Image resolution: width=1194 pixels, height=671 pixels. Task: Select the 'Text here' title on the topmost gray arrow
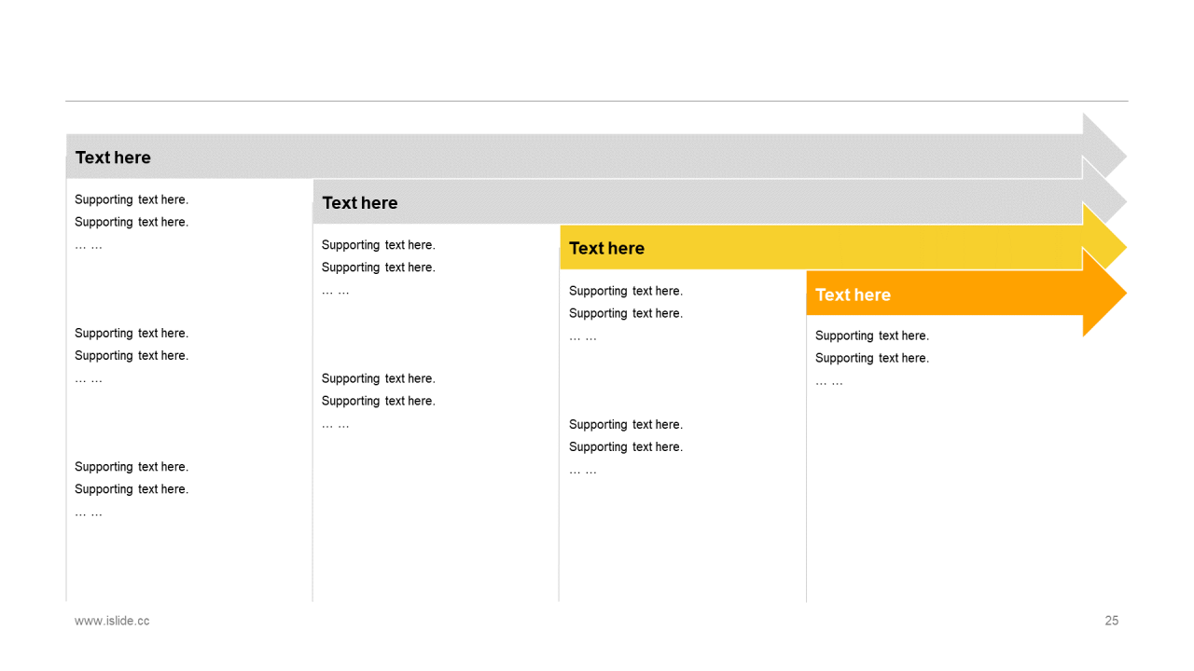[113, 157]
